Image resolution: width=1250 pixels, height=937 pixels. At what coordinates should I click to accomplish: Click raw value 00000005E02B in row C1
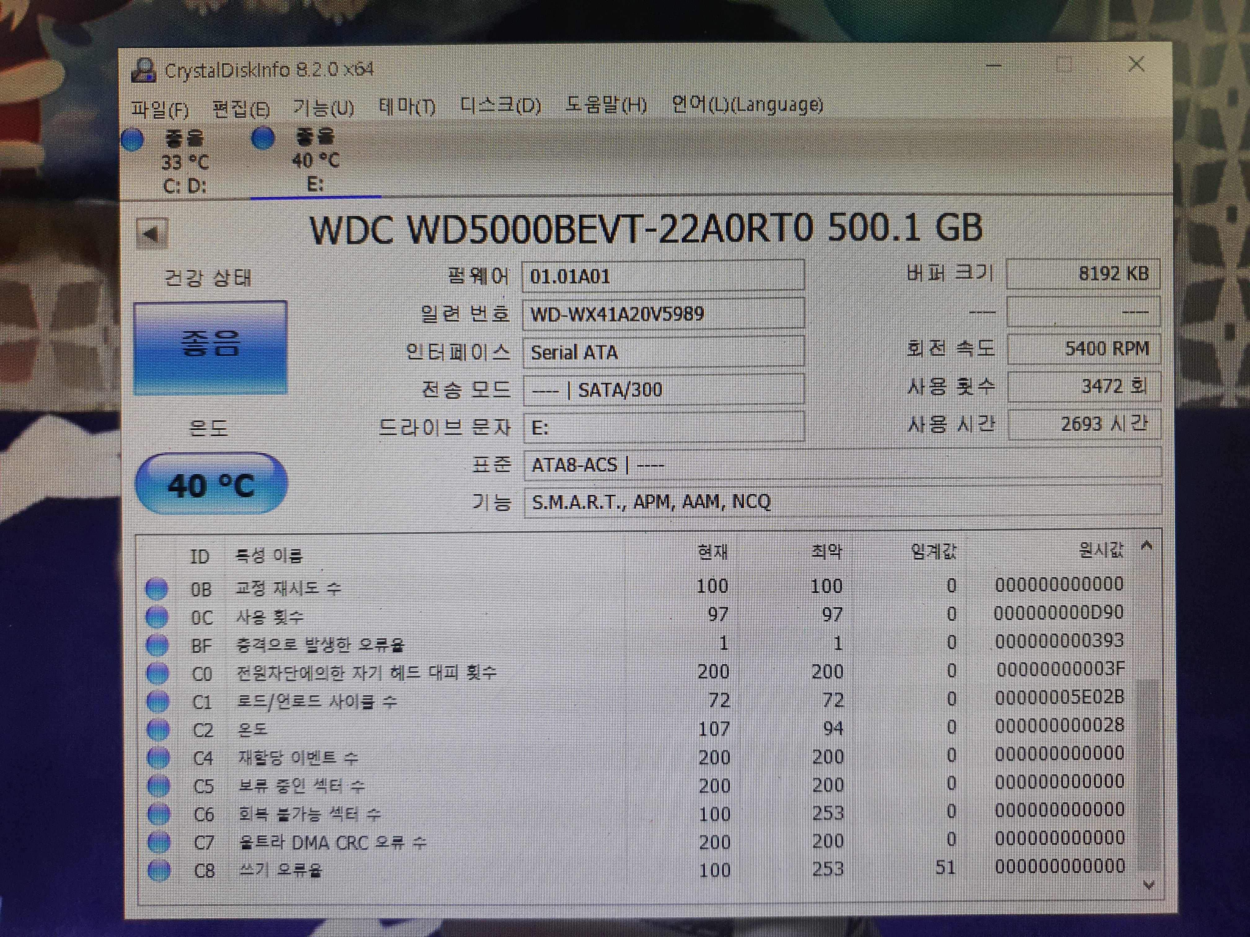pos(1060,697)
